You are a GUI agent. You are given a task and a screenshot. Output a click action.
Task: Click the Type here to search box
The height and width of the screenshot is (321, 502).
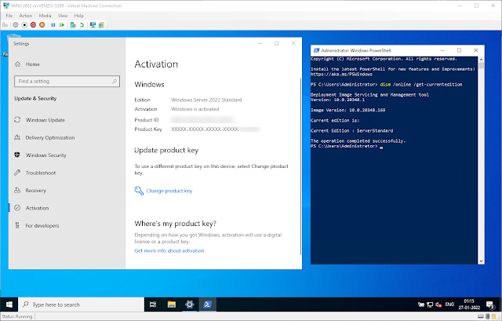coord(82,305)
